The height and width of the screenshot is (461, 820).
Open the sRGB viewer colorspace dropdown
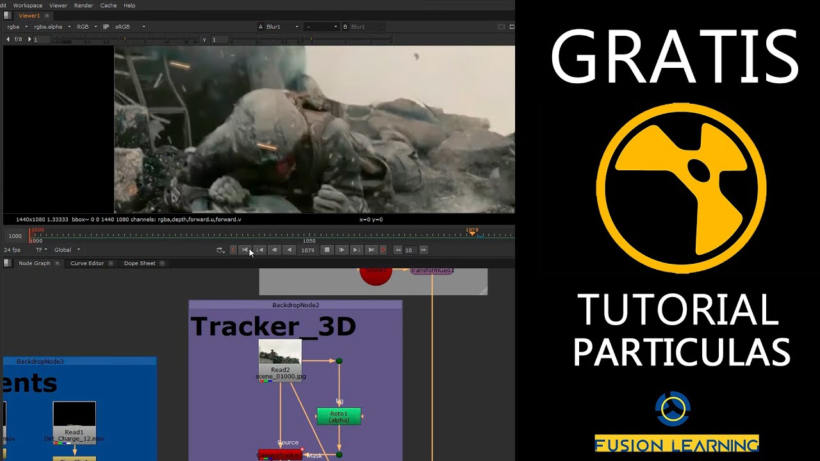[130, 27]
